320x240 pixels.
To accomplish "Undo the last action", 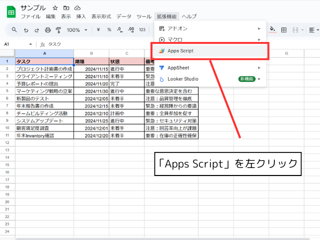I will [26, 30].
